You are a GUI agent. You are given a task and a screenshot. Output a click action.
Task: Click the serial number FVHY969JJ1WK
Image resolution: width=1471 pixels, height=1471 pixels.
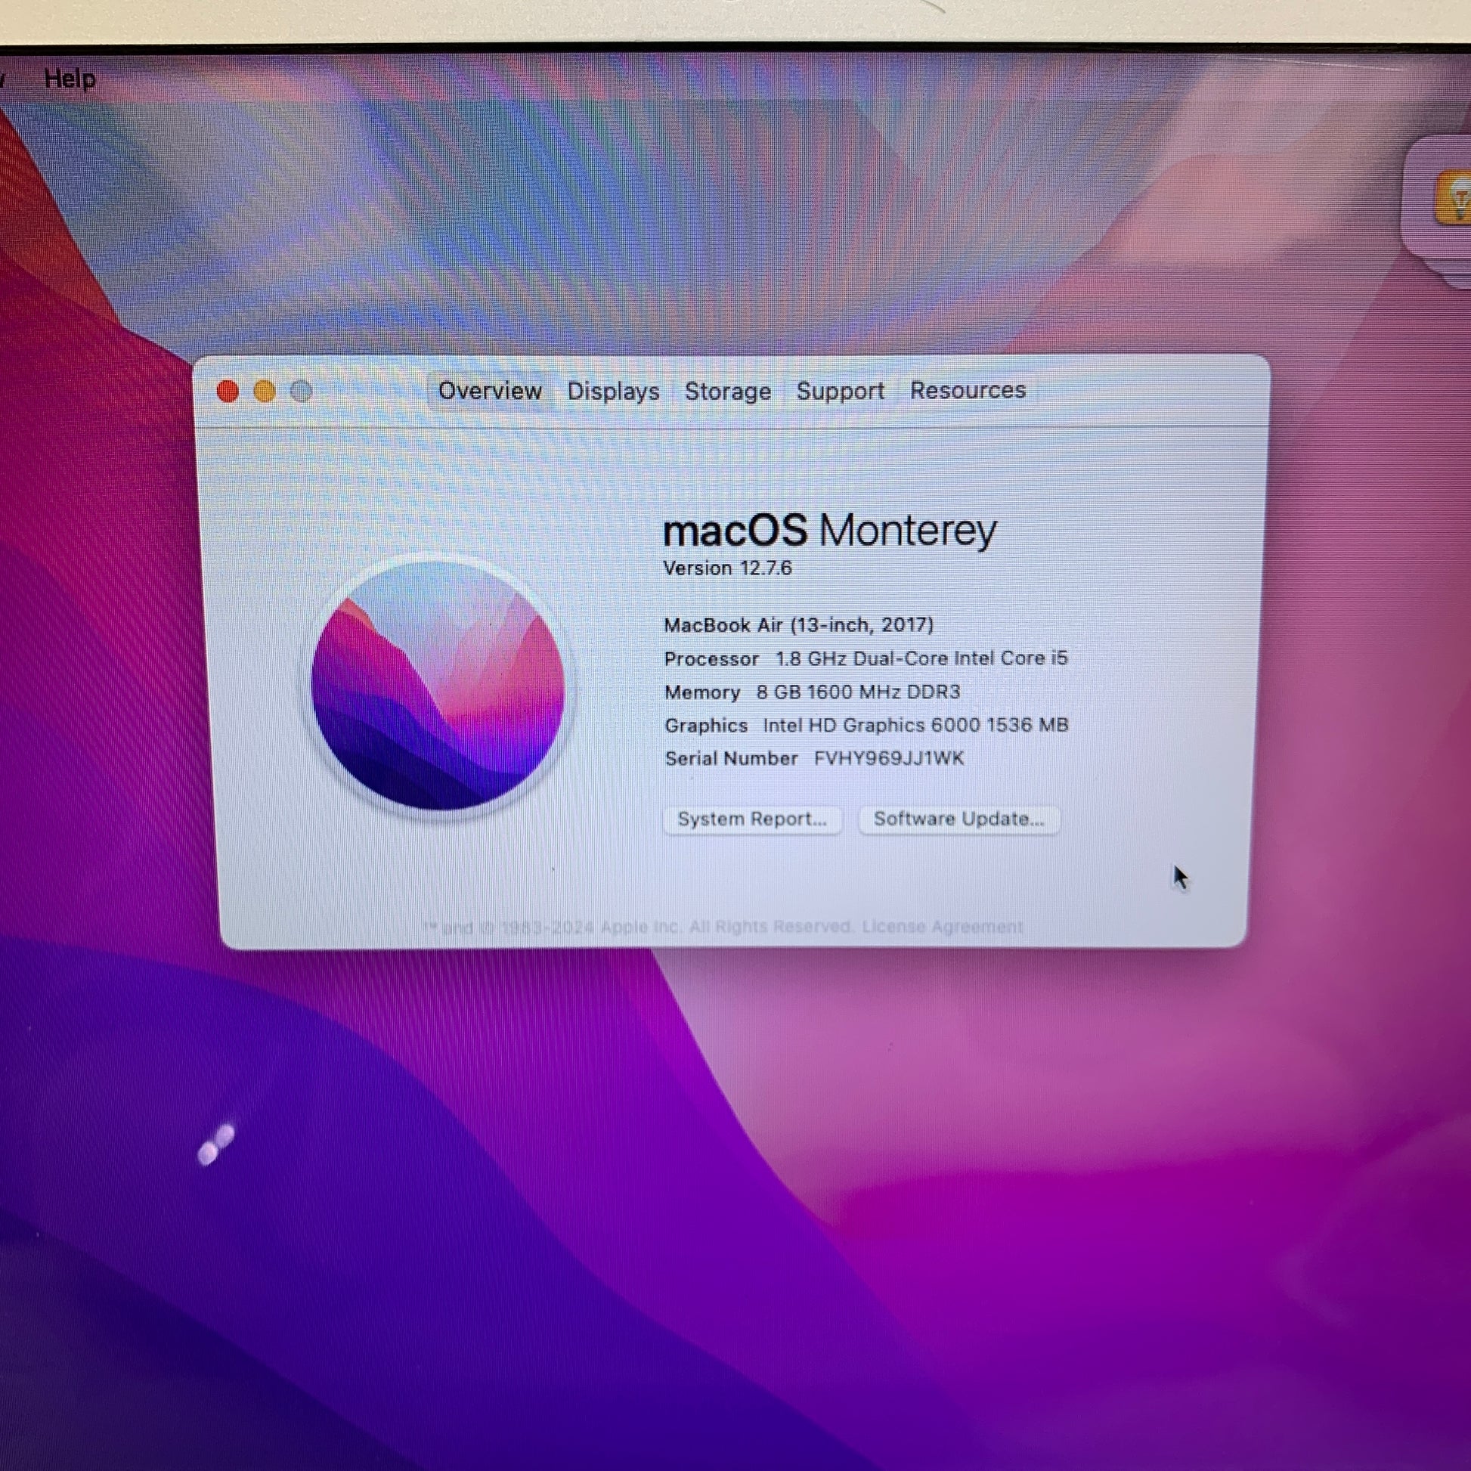887,758
